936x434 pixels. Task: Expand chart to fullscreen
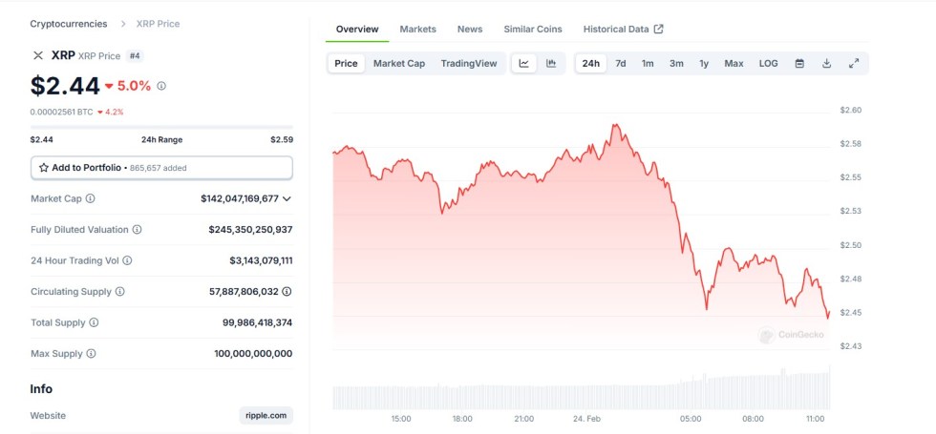[854, 64]
